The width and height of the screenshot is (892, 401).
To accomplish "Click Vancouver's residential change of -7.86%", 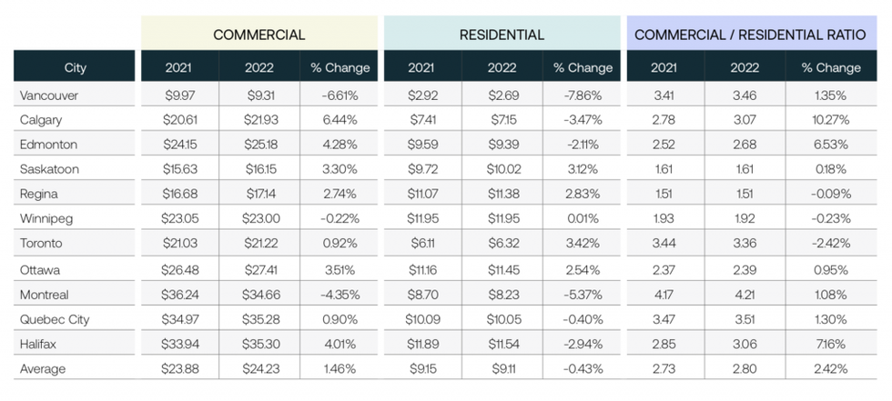I will pyautogui.click(x=583, y=95).
